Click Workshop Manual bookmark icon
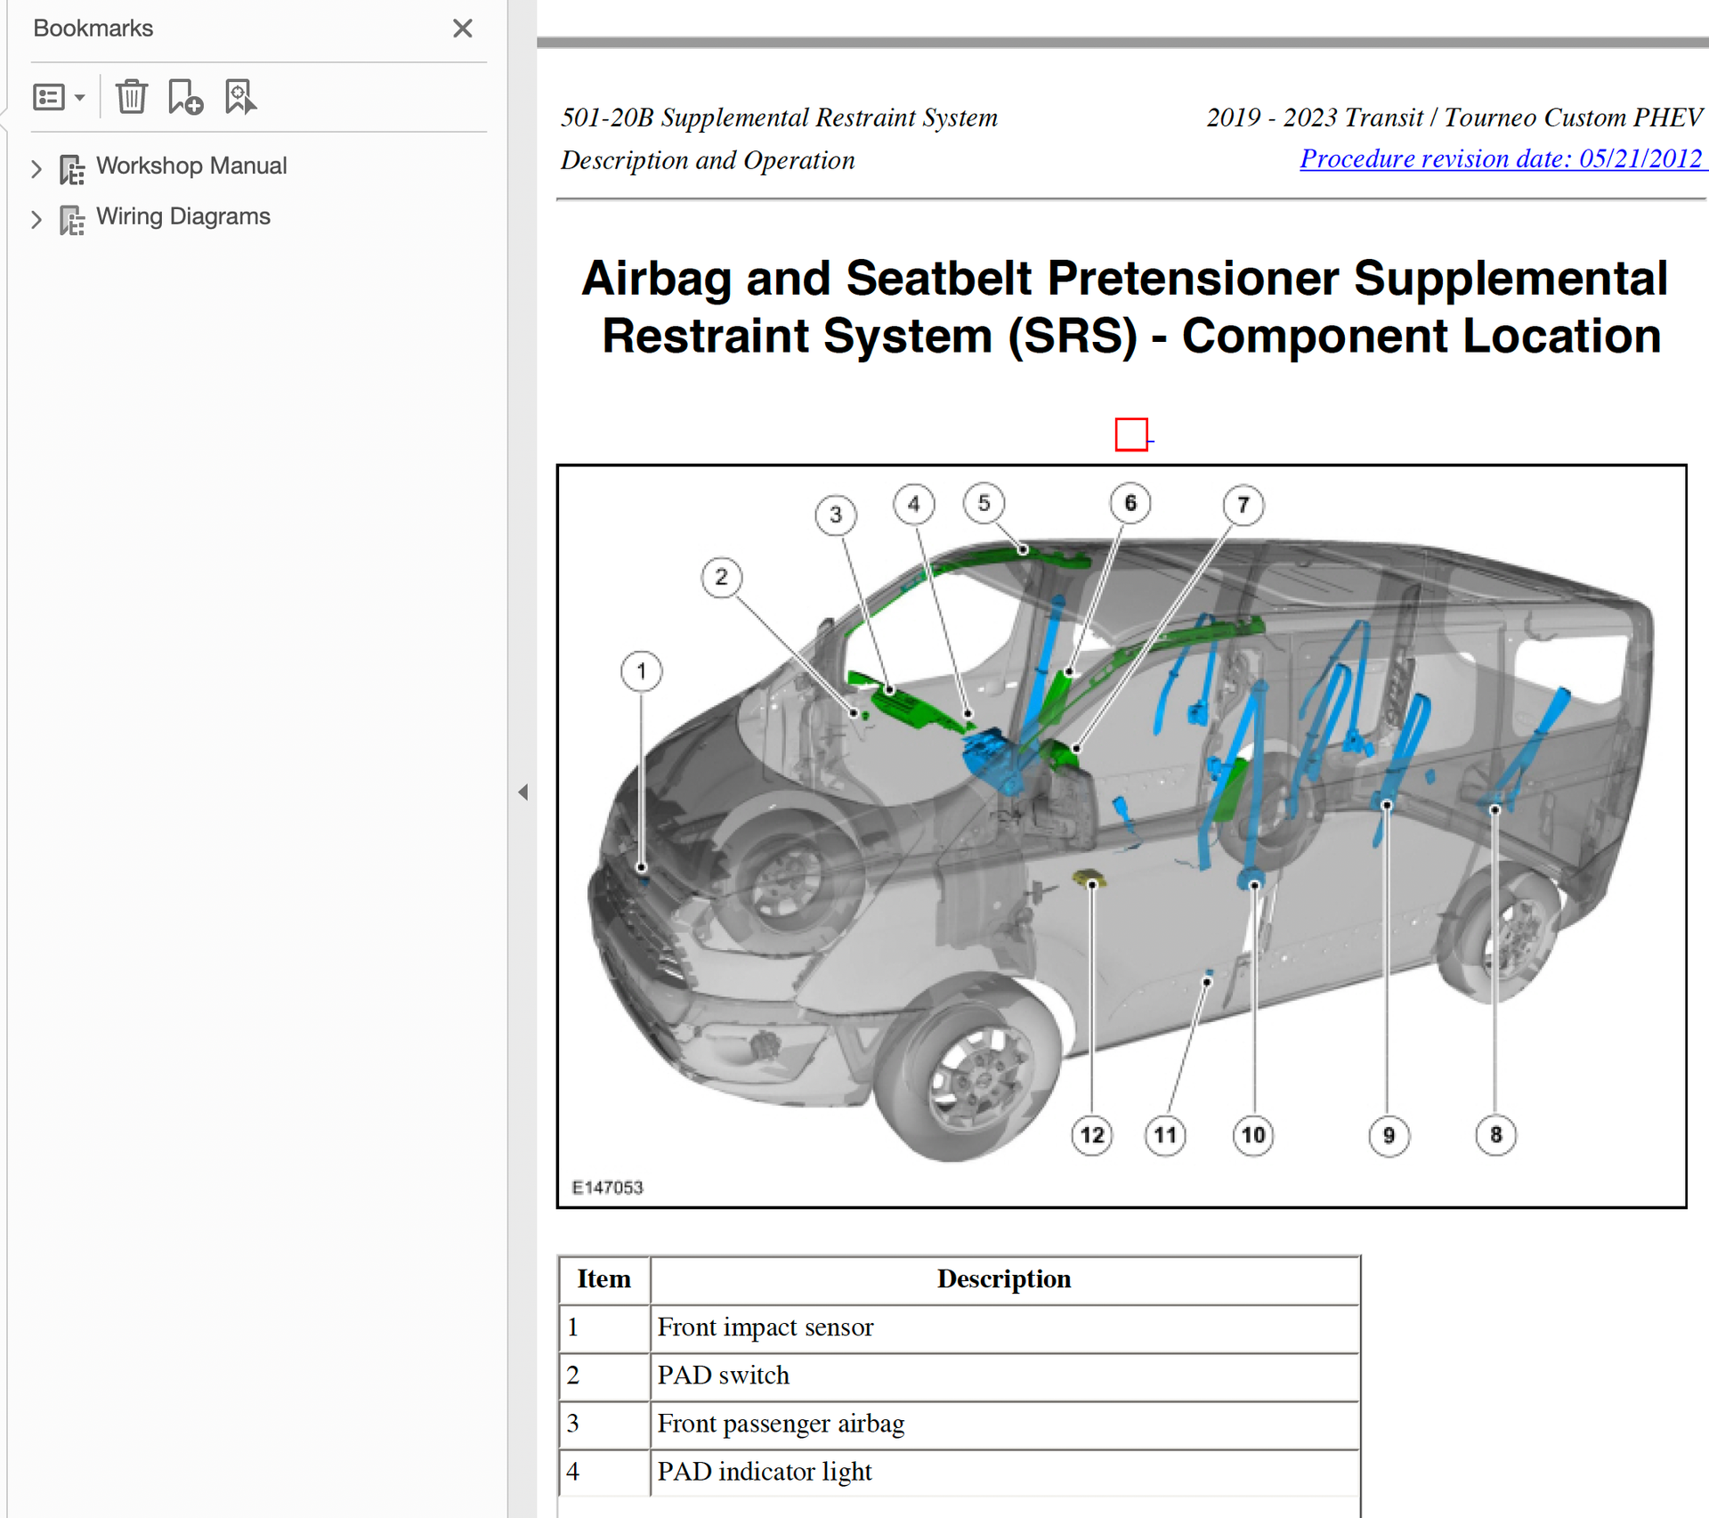 (x=72, y=167)
